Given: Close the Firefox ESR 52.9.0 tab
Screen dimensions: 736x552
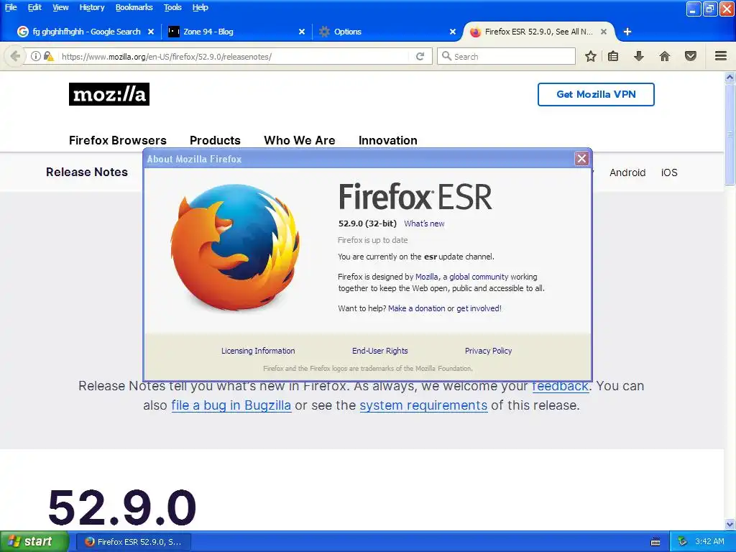Looking at the screenshot, I should point(604,32).
